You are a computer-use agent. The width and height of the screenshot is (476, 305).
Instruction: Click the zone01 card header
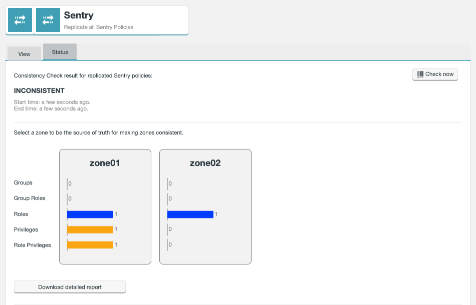pyautogui.click(x=105, y=162)
